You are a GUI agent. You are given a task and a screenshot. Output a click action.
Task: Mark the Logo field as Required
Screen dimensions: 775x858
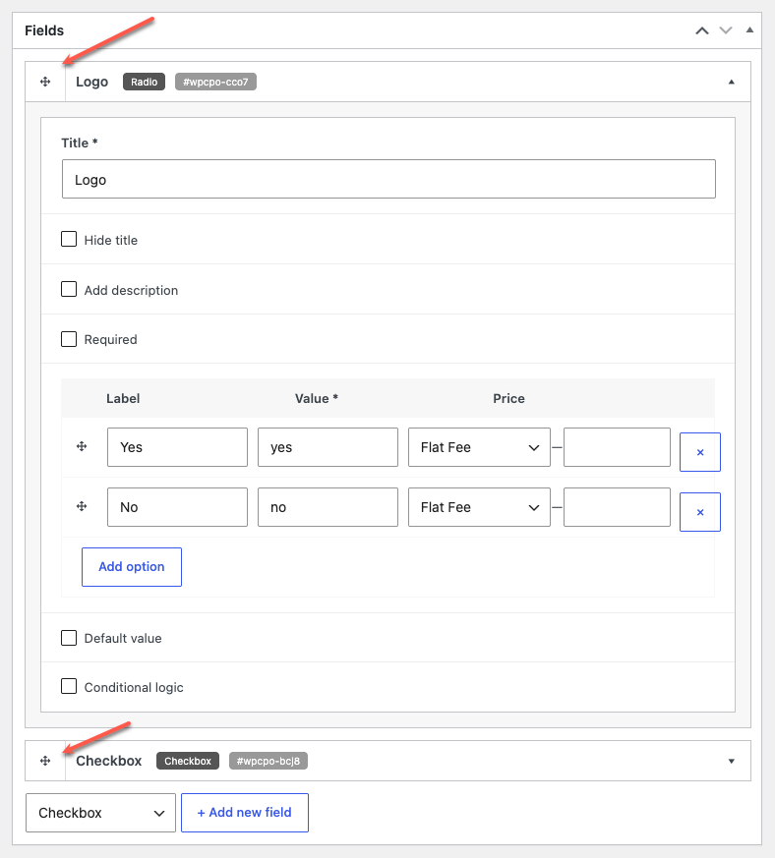pos(69,339)
